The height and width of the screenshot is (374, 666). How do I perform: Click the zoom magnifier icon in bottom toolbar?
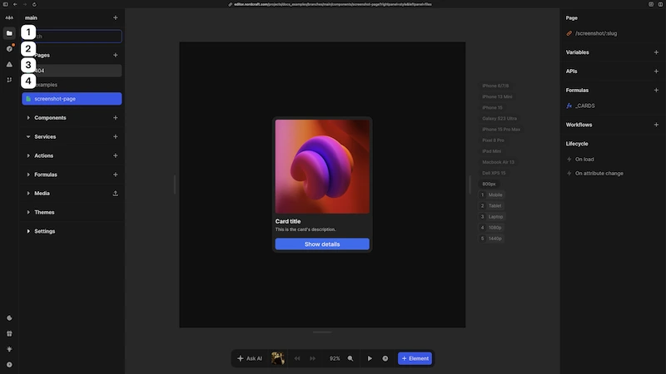click(350, 358)
